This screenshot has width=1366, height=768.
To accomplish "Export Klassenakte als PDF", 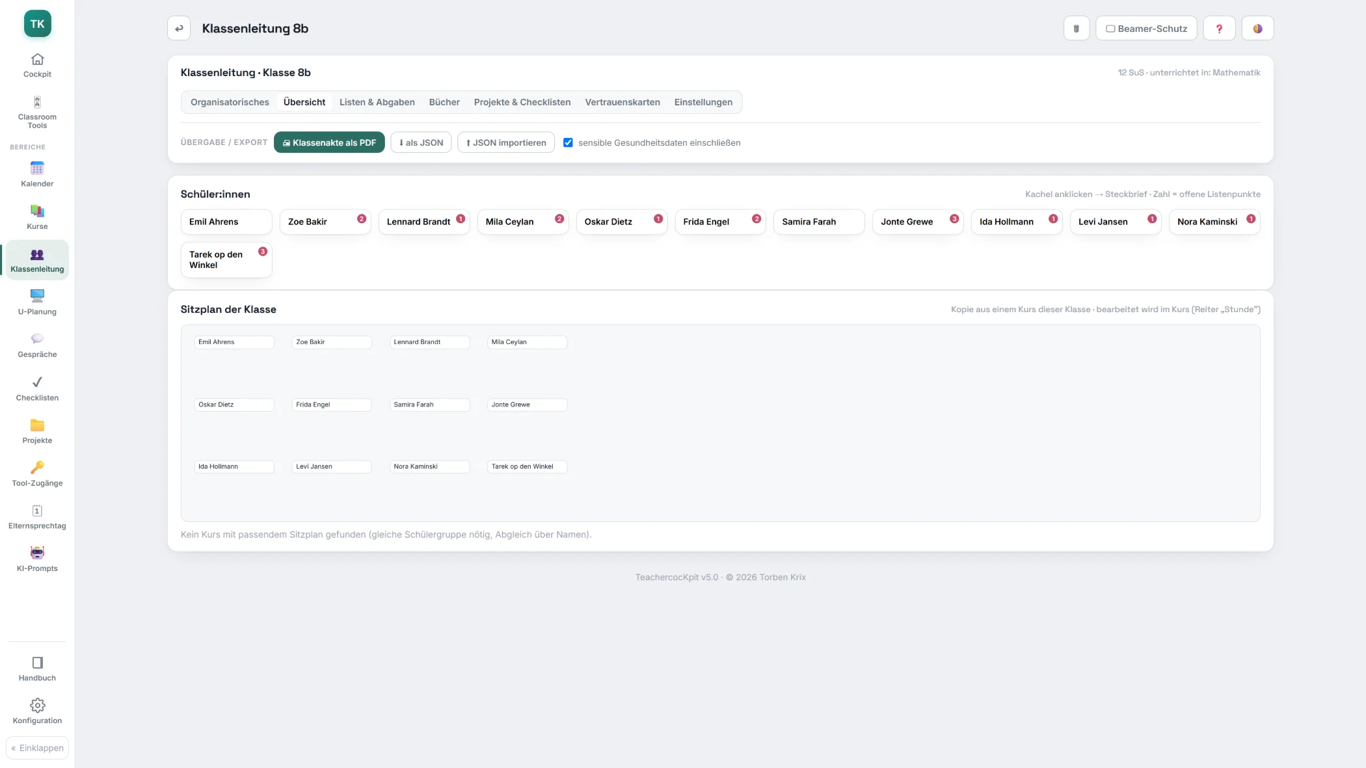I will pyautogui.click(x=329, y=142).
